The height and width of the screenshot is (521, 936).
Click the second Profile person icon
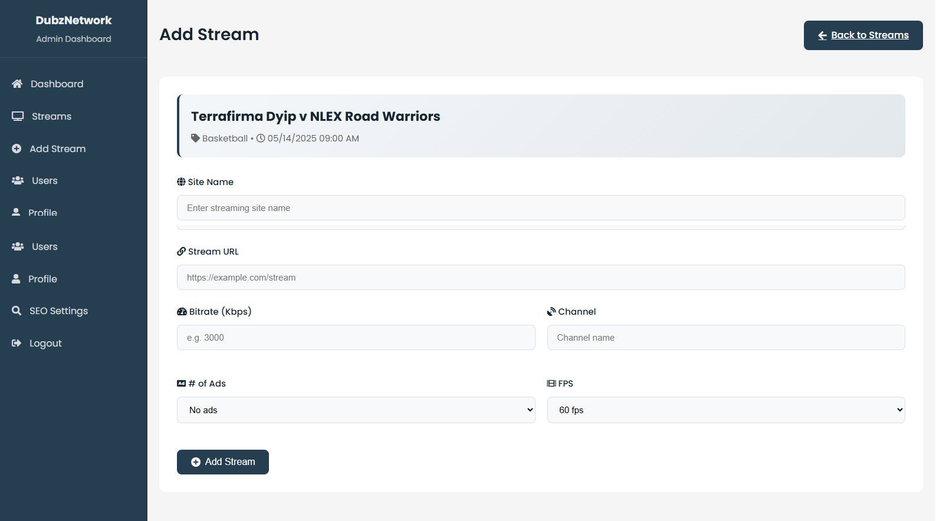tap(16, 279)
